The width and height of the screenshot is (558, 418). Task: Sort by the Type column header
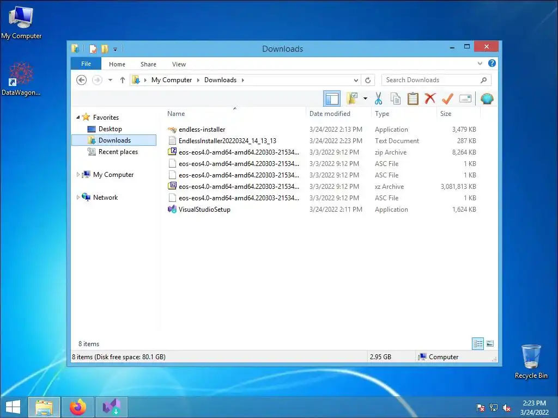[x=382, y=114]
